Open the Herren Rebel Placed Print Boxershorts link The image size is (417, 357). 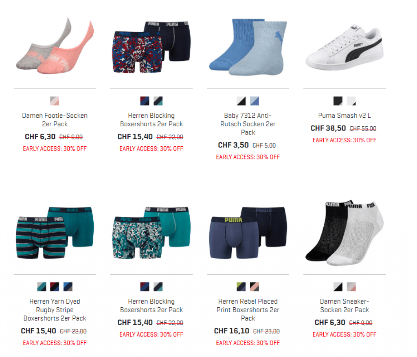coord(248,310)
